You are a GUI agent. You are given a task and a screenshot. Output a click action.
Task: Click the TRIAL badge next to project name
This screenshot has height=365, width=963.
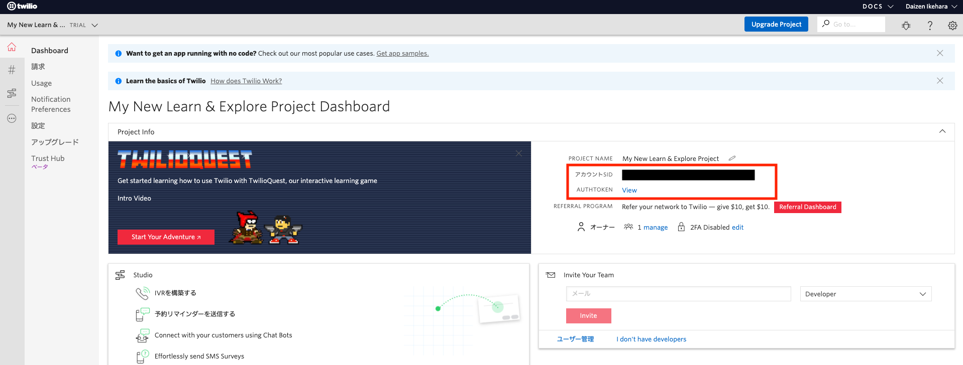[78, 25]
